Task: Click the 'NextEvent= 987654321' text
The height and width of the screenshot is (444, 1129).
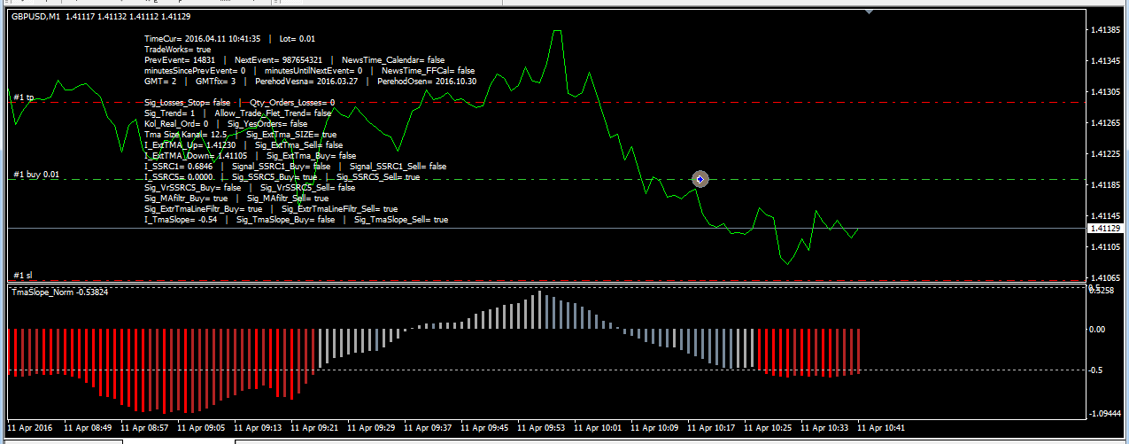Action: (278, 60)
